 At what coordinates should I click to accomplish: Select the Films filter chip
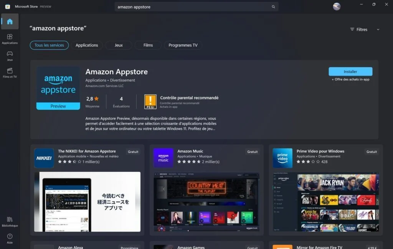click(148, 45)
